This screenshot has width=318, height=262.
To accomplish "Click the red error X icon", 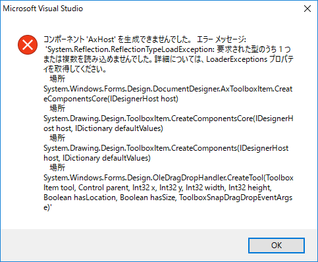I will pos(28,45).
